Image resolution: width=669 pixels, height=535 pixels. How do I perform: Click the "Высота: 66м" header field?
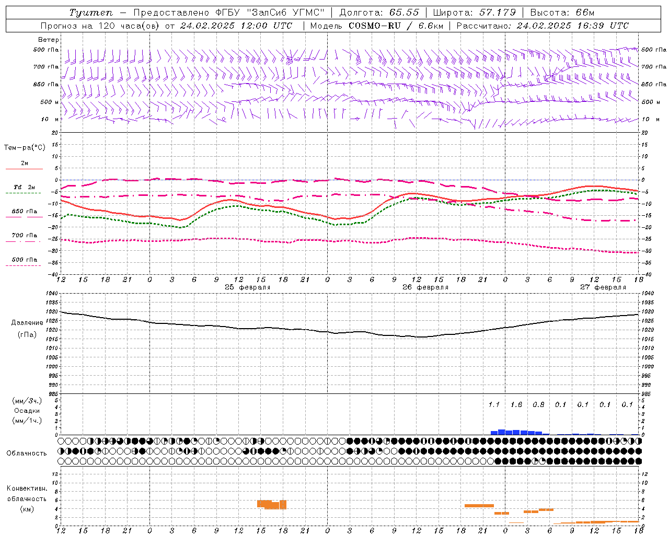(562, 13)
